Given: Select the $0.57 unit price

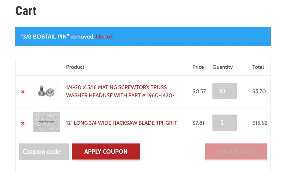Looking at the screenshot, I should pos(199,91).
